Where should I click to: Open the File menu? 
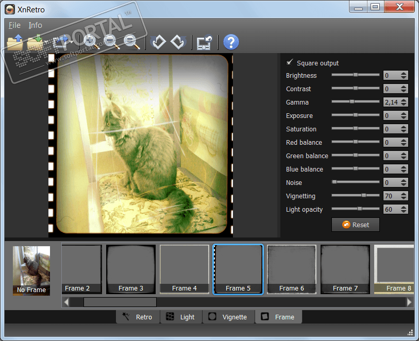click(14, 25)
